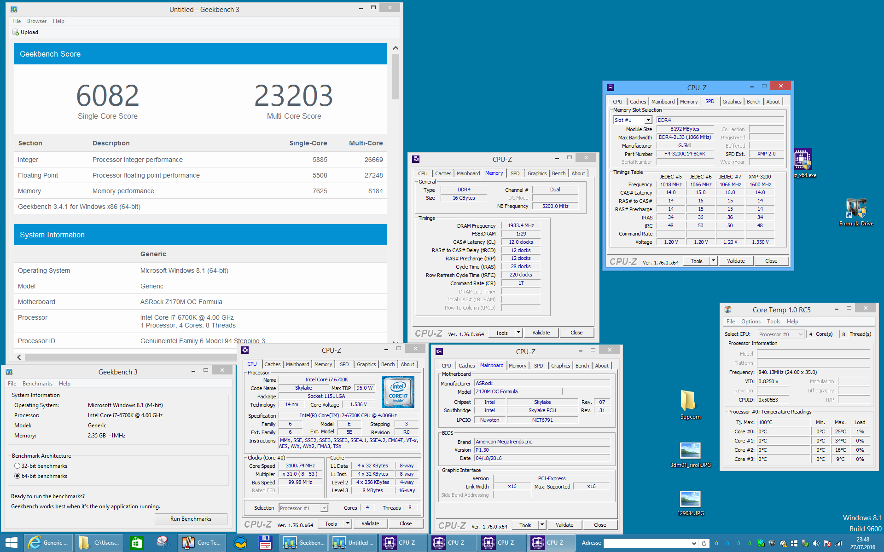Screen dimensions: 884x552
Task: Click Geekbench horizontal scrollbar track
Action: click(131, 357)
